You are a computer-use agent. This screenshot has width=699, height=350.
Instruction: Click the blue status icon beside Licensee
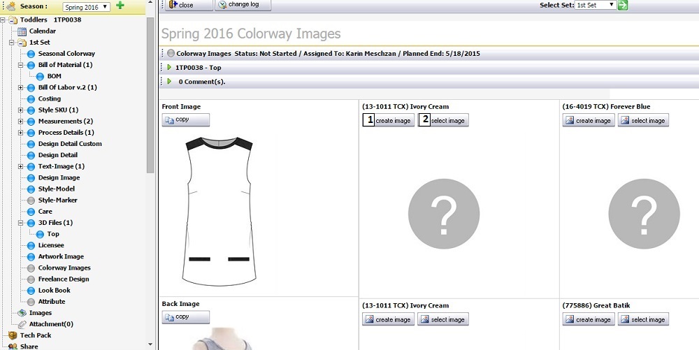31,245
